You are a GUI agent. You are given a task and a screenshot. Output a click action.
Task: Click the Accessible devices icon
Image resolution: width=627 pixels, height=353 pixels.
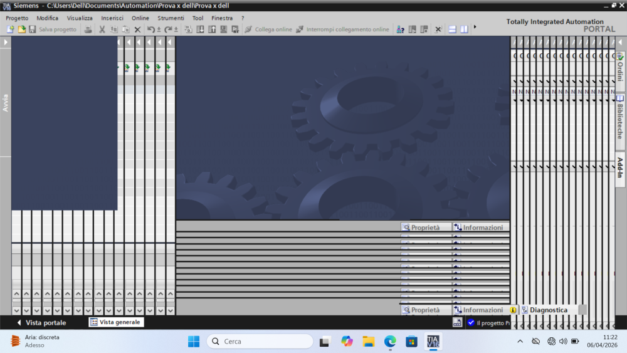coord(400,29)
